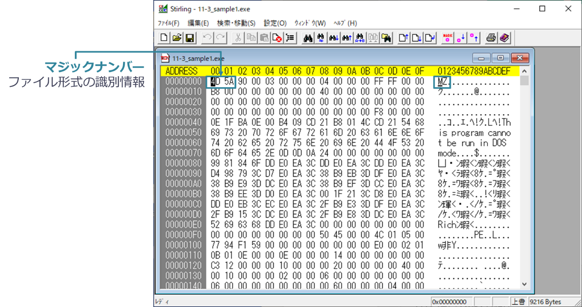Open the ファイル(F) menu

[168, 23]
